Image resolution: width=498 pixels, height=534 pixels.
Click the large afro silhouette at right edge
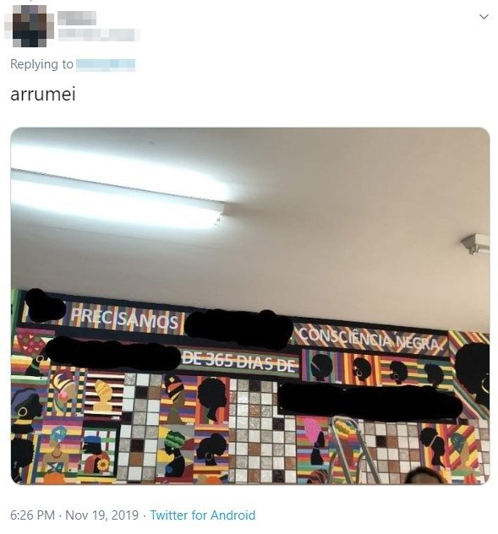473,373
